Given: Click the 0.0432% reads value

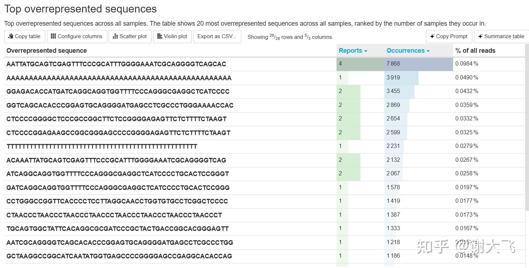Looking at the screenshot, I should click(467, 91).
